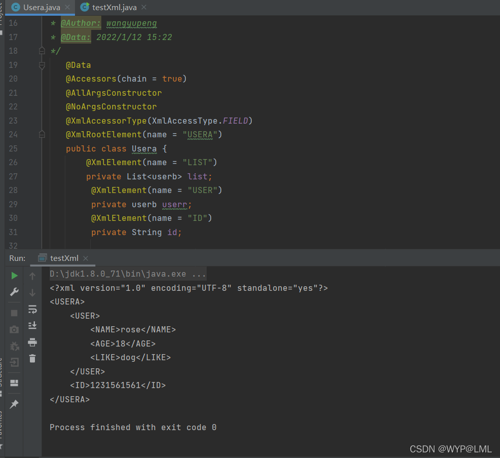
Task: Click field name userr on line 29
Action: click(x=174, y=205)
